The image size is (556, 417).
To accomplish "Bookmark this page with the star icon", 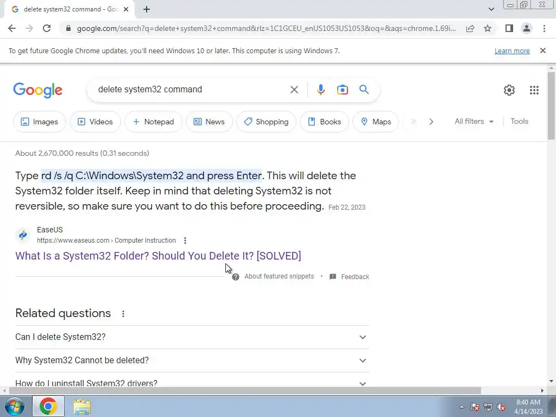I will [x=488, y=28].
